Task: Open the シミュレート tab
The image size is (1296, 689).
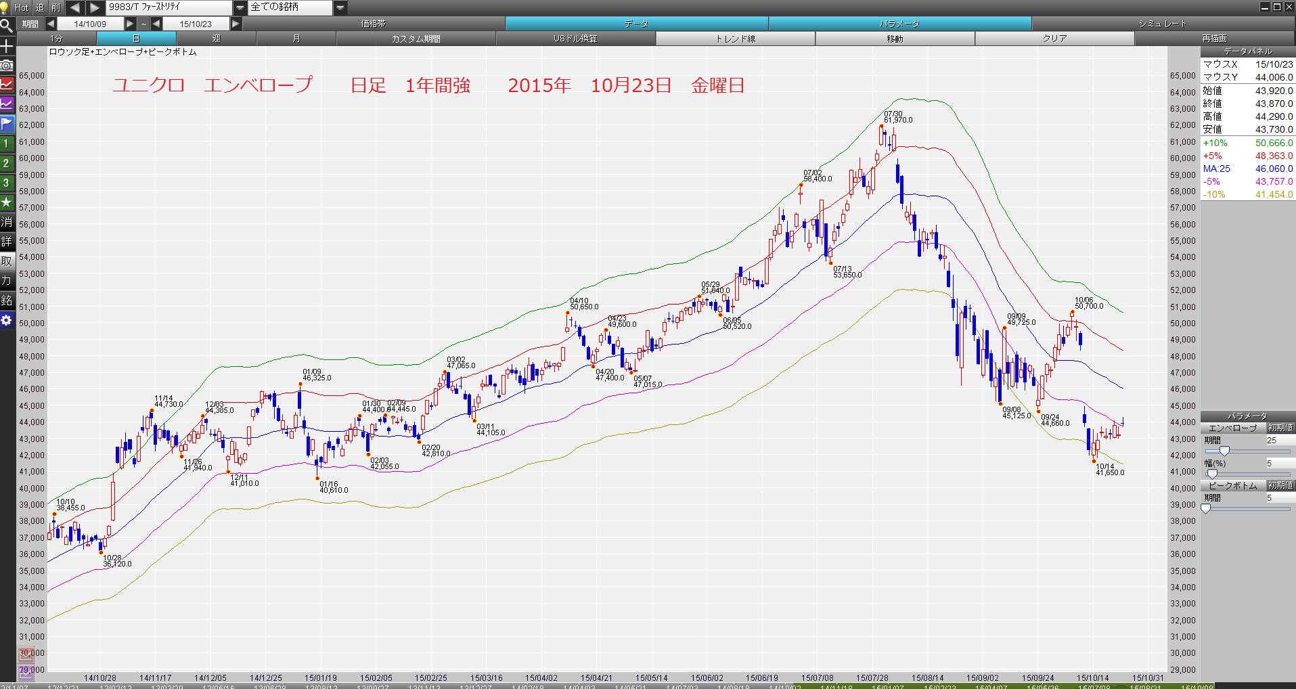Action: 1163,24
